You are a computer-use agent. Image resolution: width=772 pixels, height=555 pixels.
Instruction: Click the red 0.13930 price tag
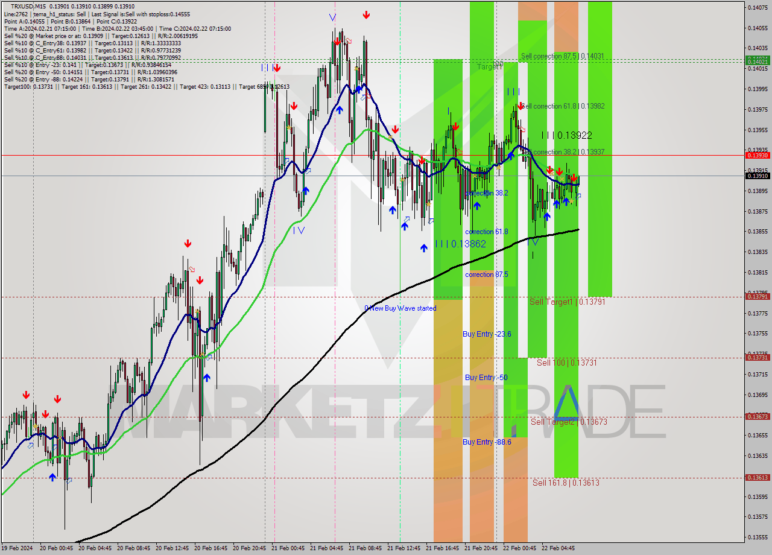(x=758, y=155)
